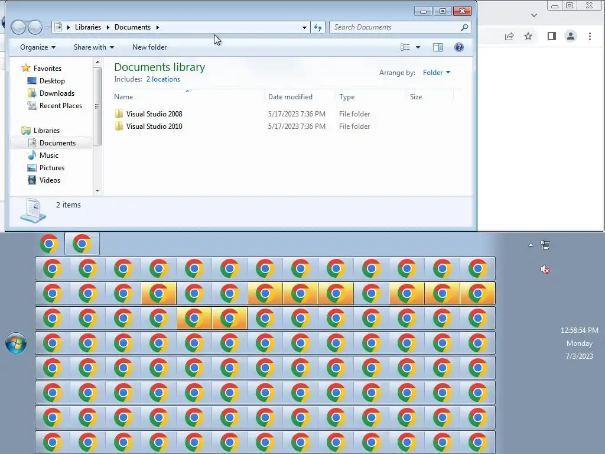Click the muted speaker volume icon

coord(545,269)
